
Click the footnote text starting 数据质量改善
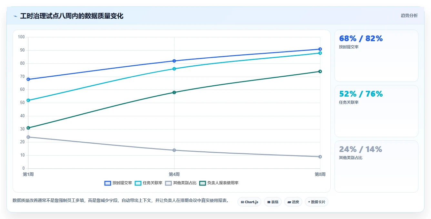pos(121,200)
